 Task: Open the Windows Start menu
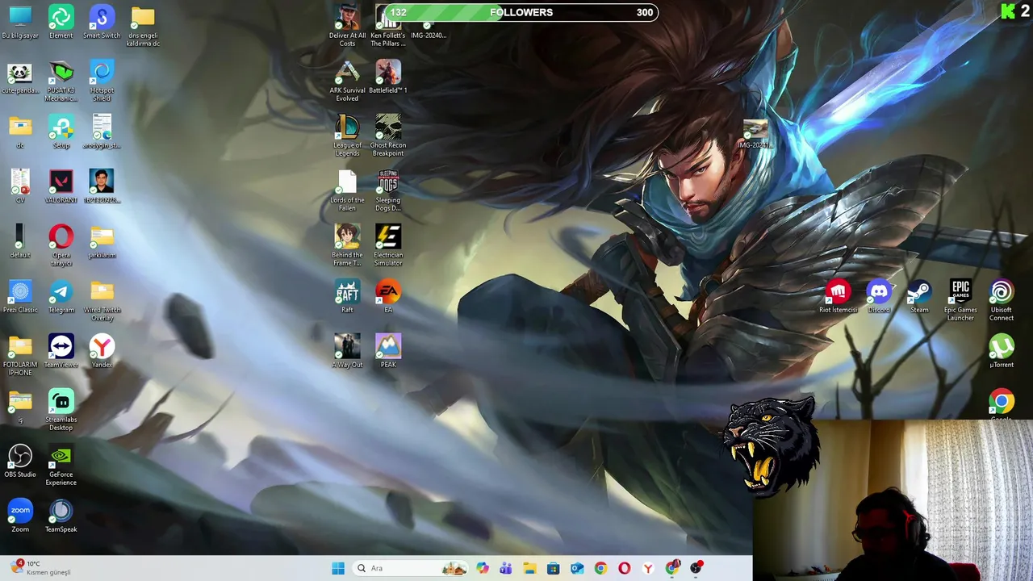(x=338, y=568)
